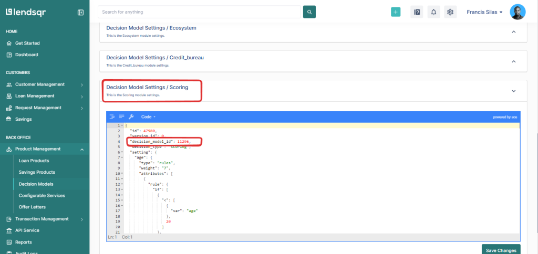Click the magnifier search button
Image resolution: width=538 pixels, height=254 pixels.
(309, 12)
